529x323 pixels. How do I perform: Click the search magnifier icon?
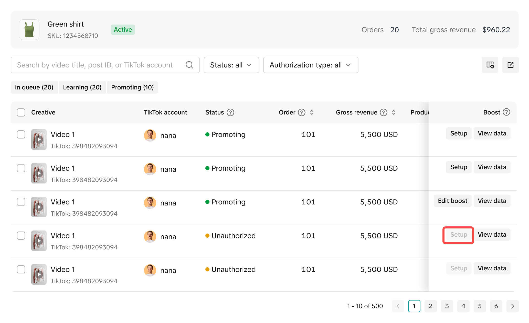(x=189, y=65)
